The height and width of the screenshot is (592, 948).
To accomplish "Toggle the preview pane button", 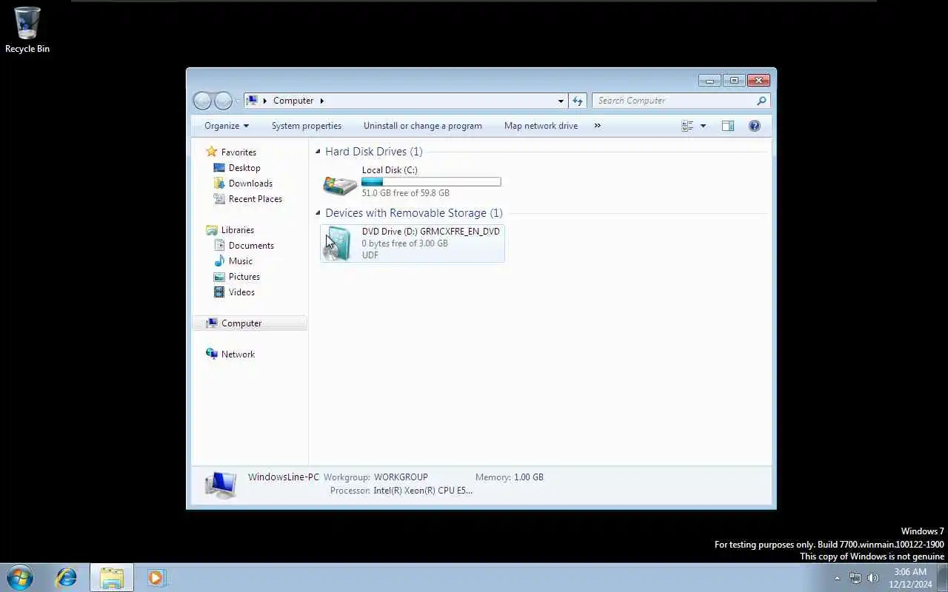I will click(728, 126).
